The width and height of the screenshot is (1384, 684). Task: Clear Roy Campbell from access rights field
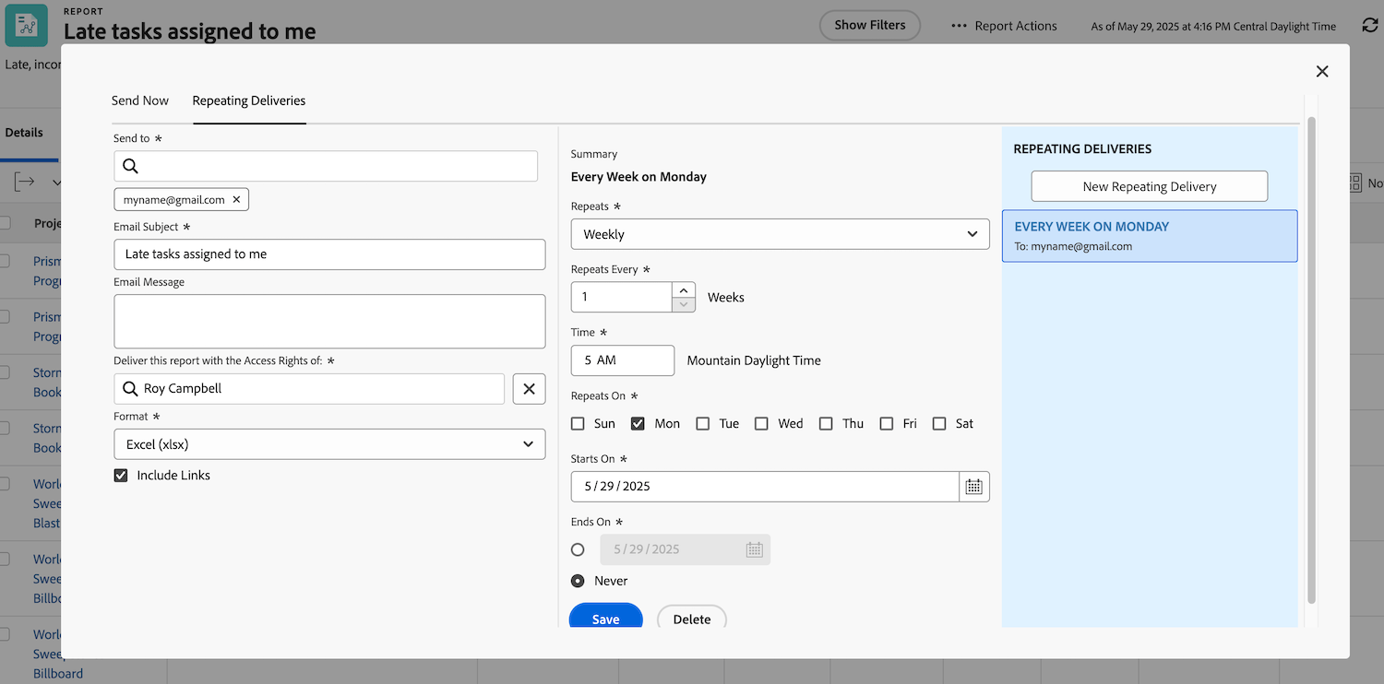(x=529, y=388)
